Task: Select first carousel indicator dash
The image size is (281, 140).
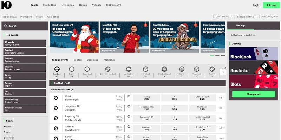Action: coord(212,56)
